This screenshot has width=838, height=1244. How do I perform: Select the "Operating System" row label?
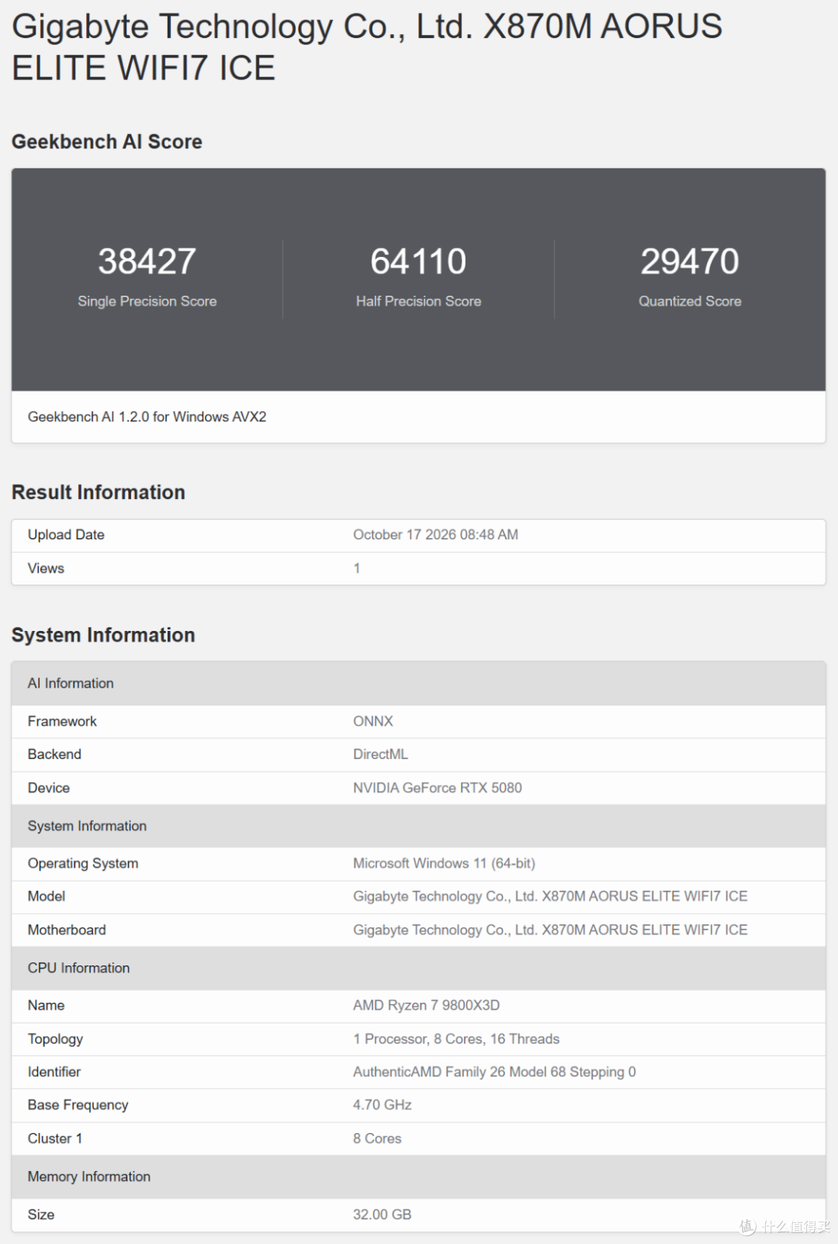[x=83, y=863]
